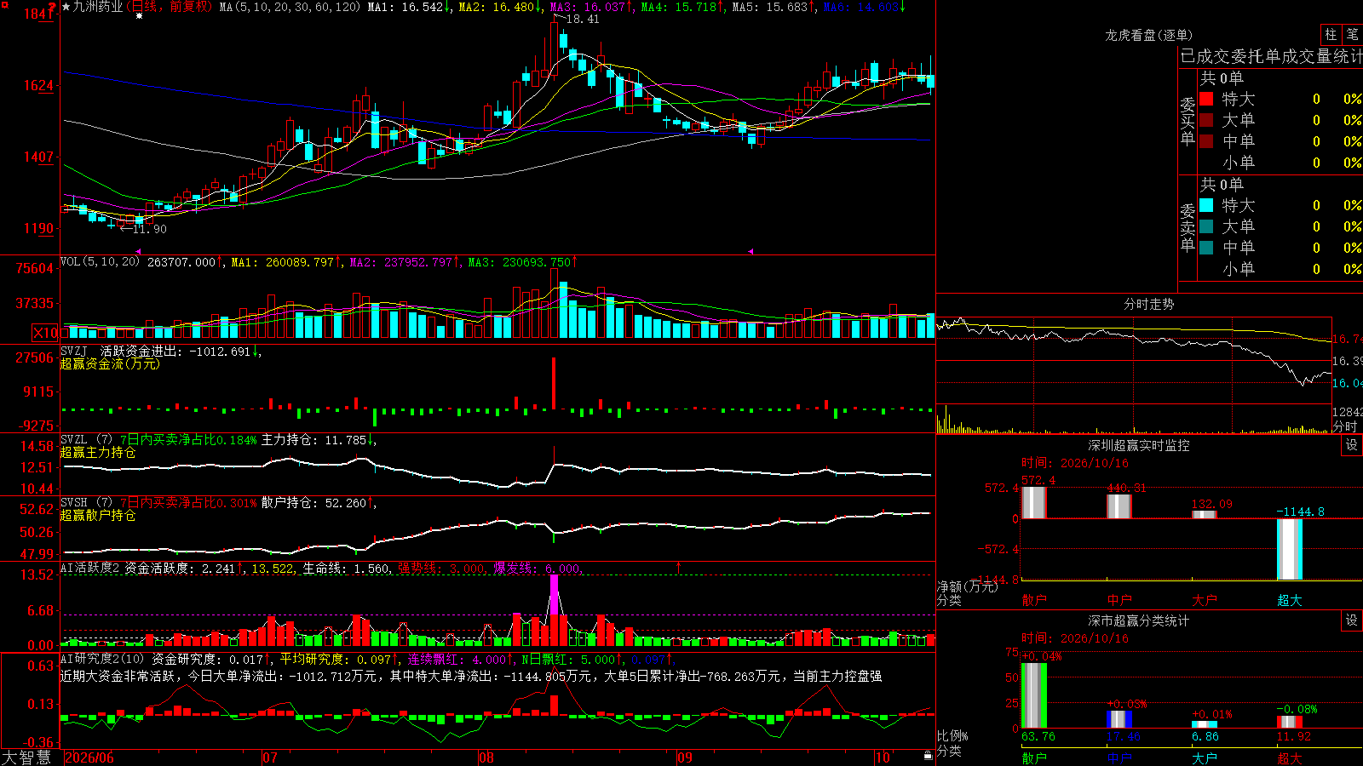The image size is (1363, 766).
Task: Click the star icon beside 九洲药业
Action: coord(66,7)
